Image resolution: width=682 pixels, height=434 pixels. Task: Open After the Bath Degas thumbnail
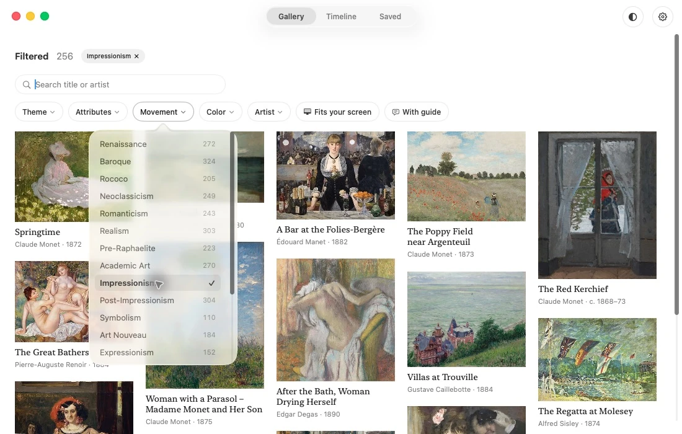(x=335, y=320)
